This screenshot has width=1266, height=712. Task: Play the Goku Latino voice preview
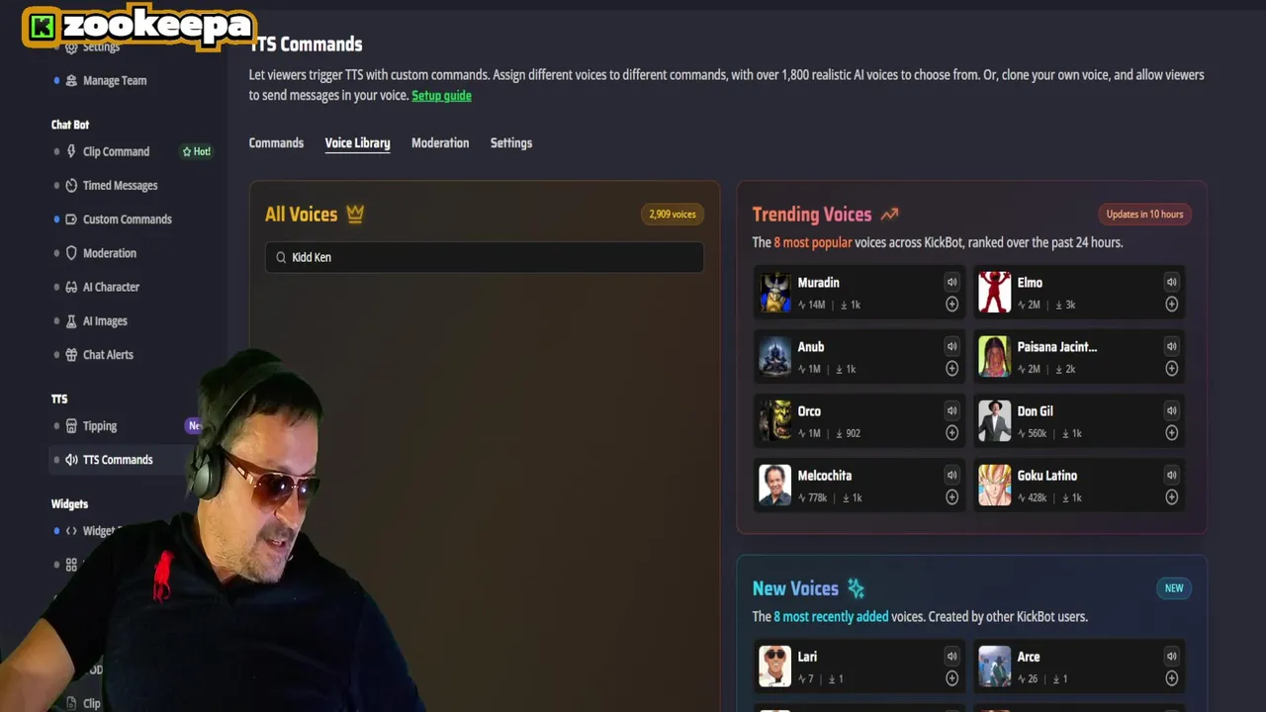(x=1171, y=475)
